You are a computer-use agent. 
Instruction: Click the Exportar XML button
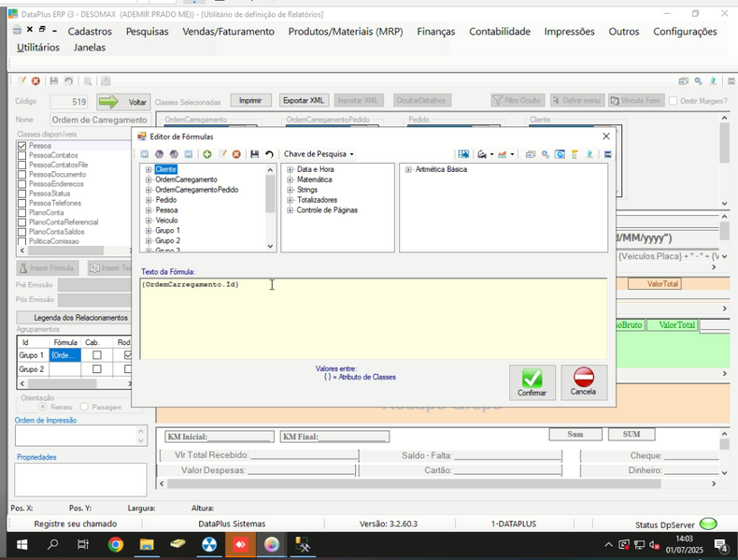[304, 100]
